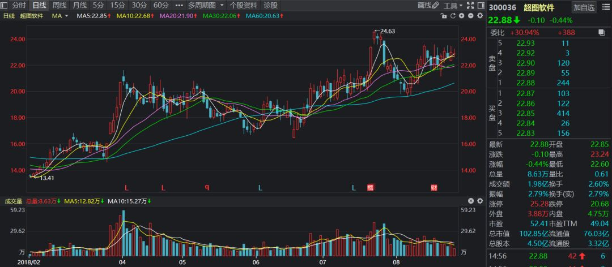
Task: Select the 30分 chart period
Action: [x=139, y=6]
